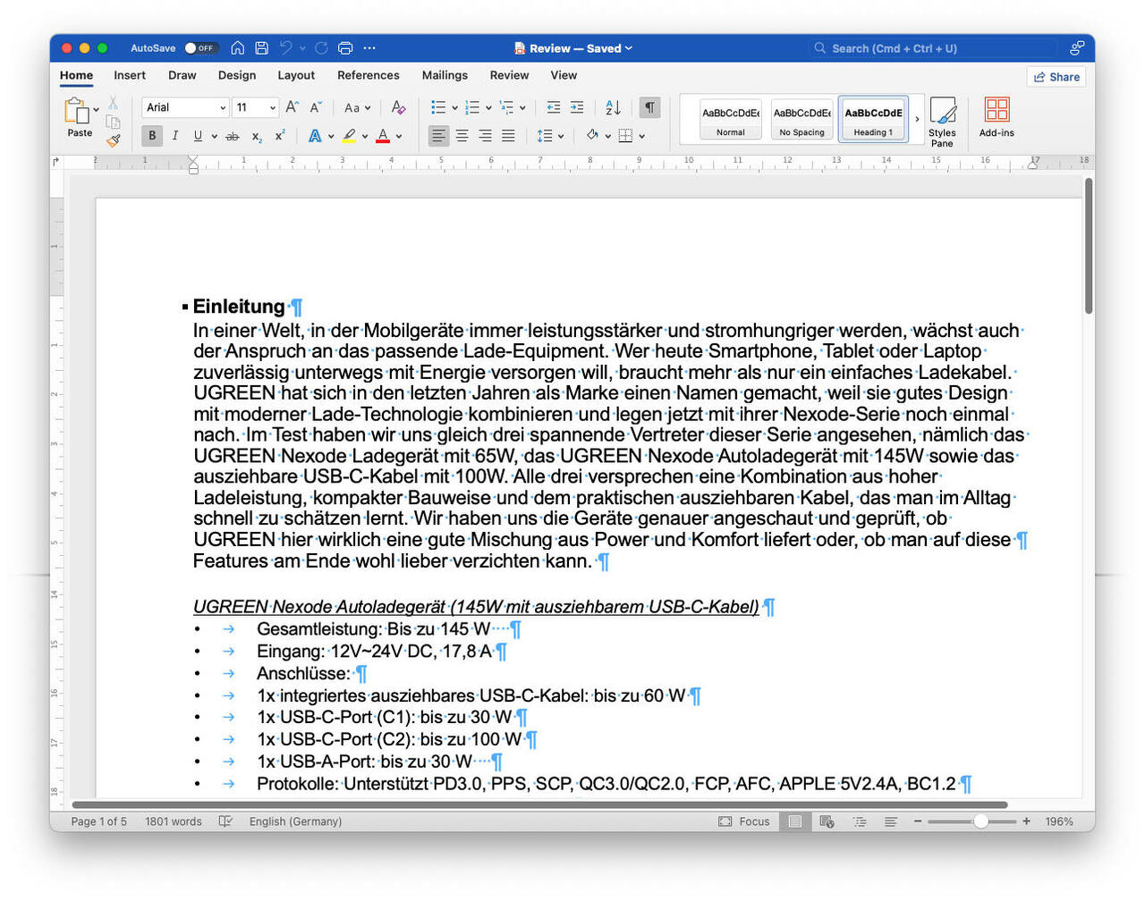
Task: Apply yellow text highlight color
Action: tap(349, 136)
